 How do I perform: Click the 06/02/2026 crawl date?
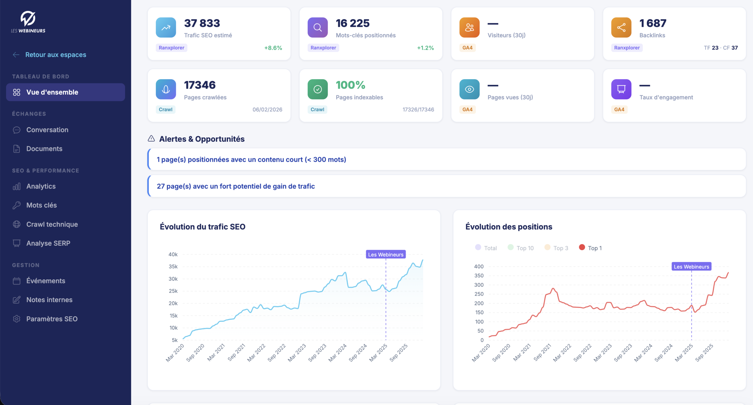click(267, 109)
